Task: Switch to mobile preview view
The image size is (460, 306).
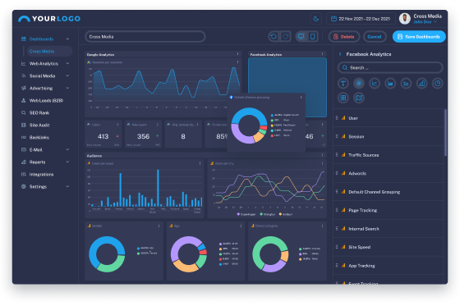Action: pyautogui.click(x=312, y=37)
